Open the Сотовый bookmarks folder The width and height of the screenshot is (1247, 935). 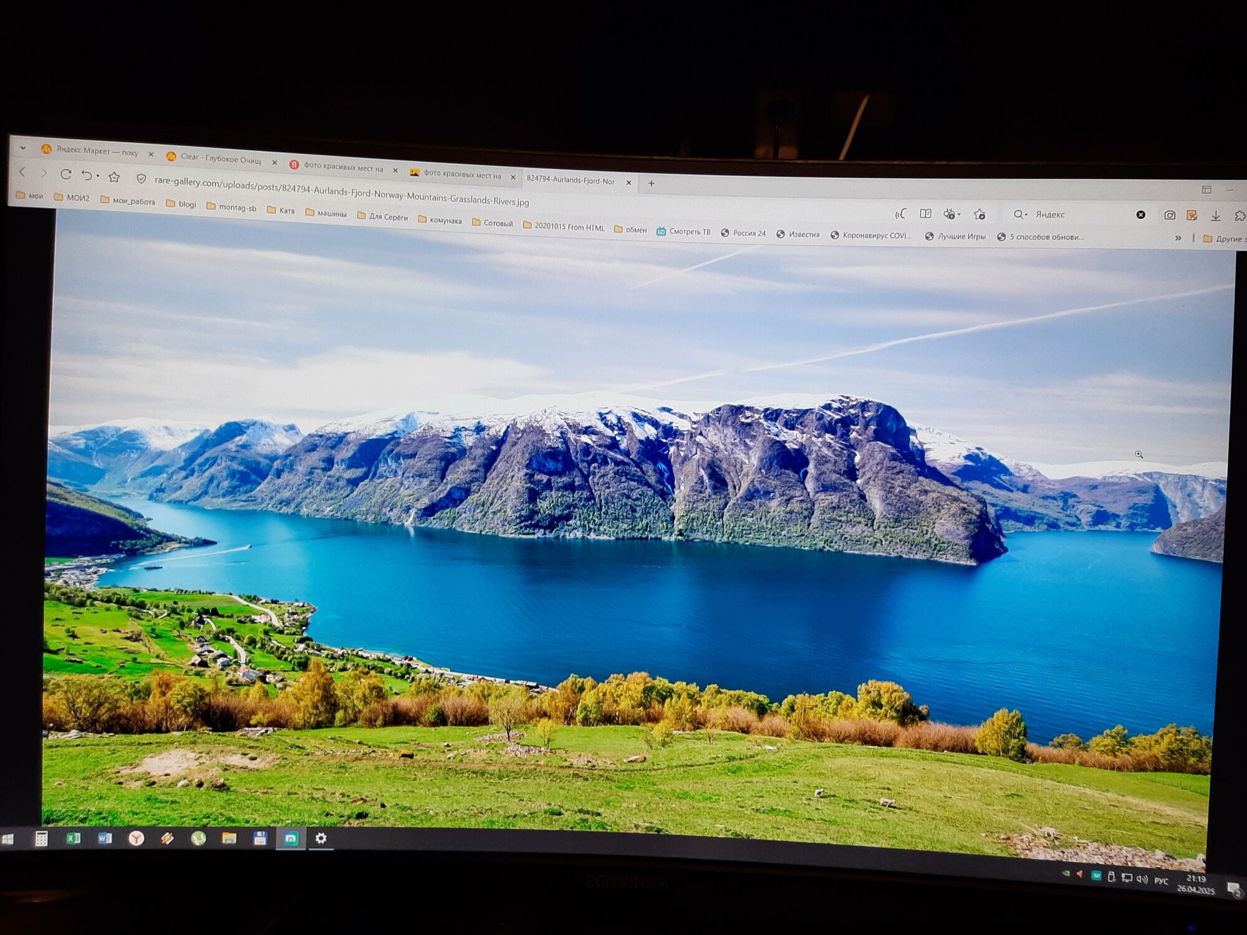click(x=493, y=223)
